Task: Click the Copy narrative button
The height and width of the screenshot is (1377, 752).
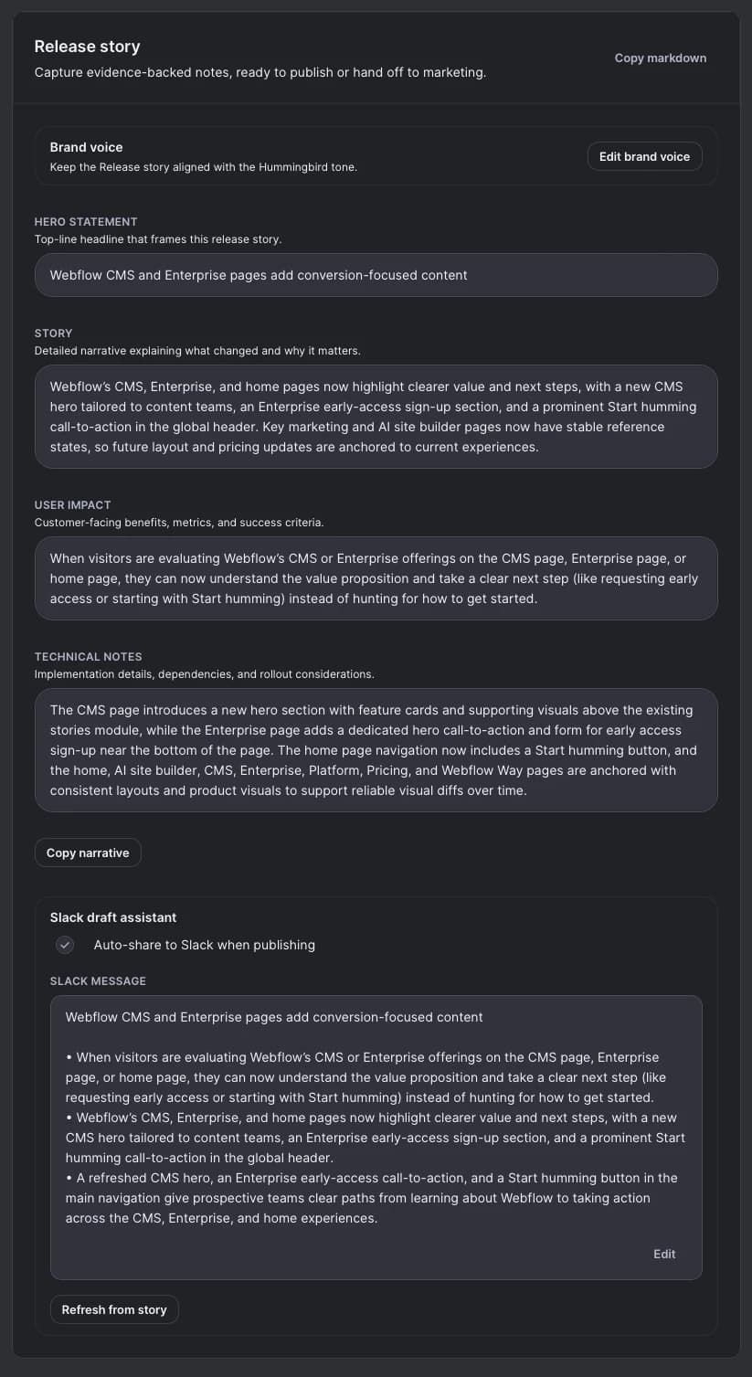Action: point(88,853)
